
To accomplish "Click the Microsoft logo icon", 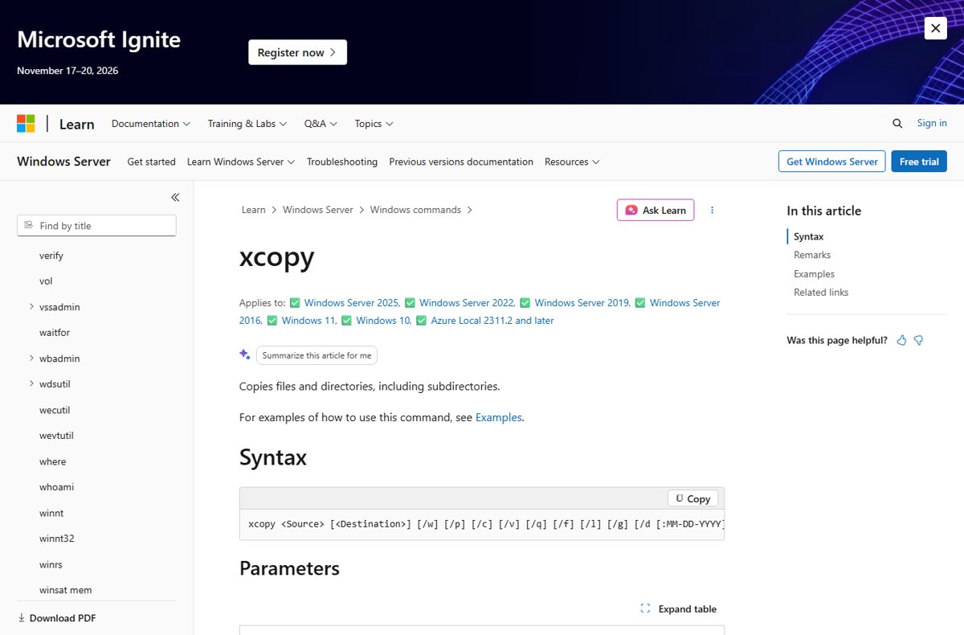I will (x=26, y=124).
